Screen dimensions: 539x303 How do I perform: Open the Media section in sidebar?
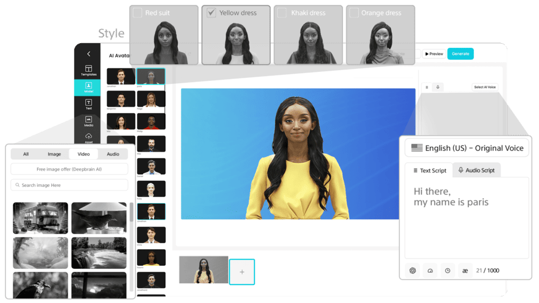tap(88, 122)
